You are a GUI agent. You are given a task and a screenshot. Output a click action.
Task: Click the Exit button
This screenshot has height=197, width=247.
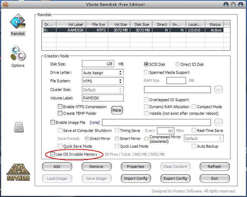click(215, 178)
